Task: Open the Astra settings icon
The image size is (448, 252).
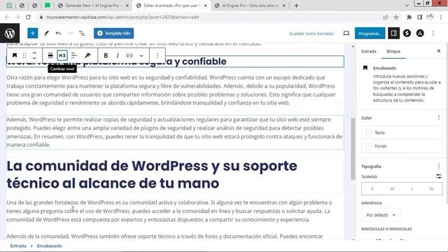Action: (x=420, y=33)
